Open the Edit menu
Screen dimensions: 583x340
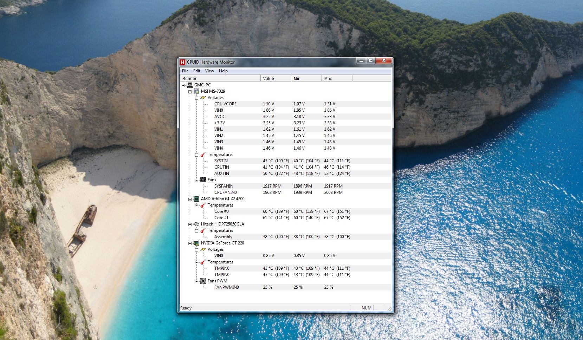click(197, 71)
